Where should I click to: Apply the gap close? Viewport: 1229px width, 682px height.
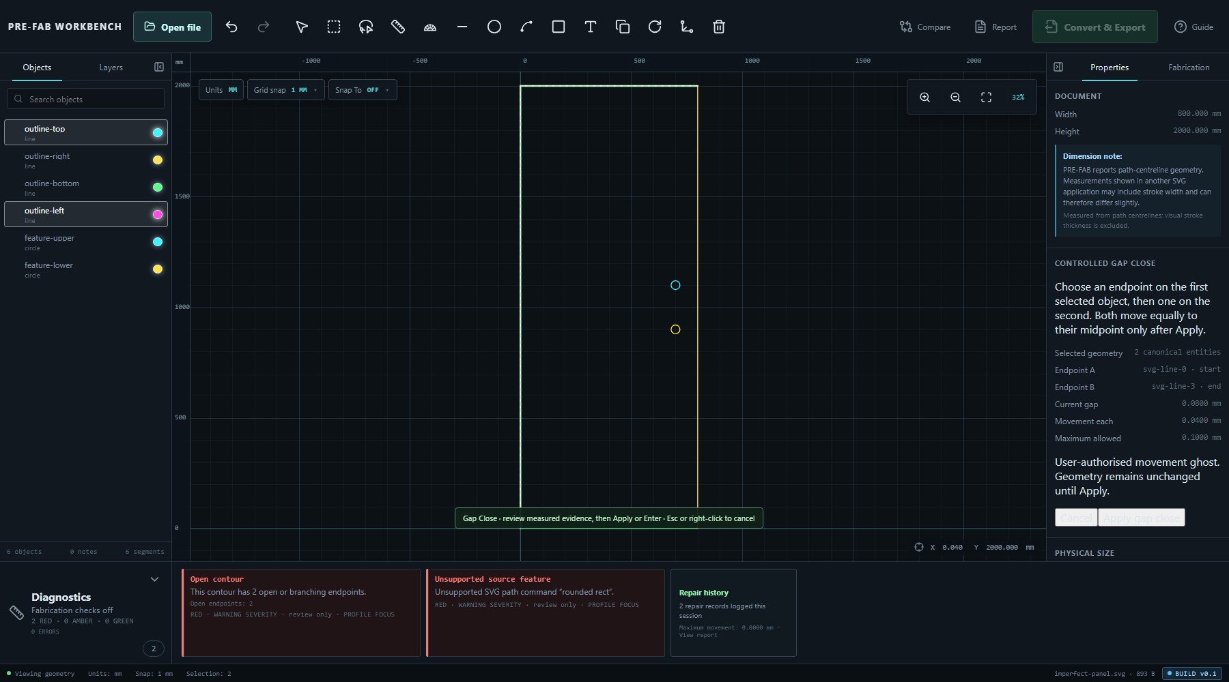click(1142, 518)
